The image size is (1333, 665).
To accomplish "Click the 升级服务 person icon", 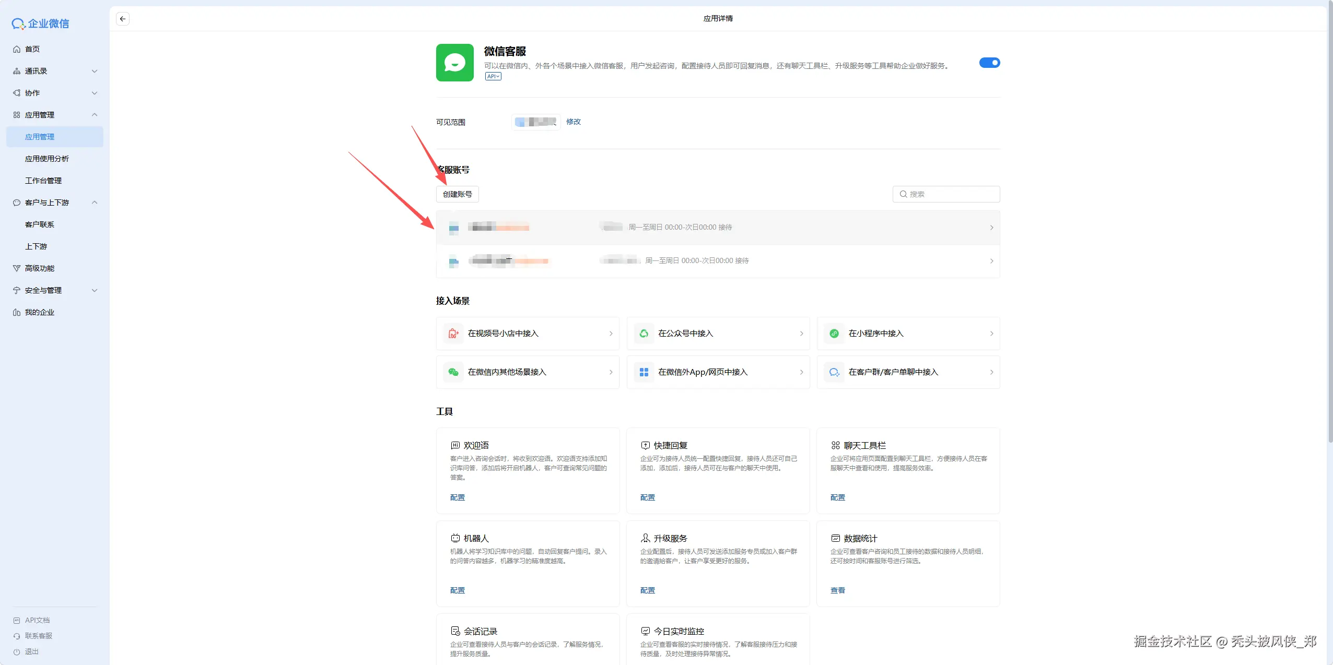I will [x=645, y=538].
